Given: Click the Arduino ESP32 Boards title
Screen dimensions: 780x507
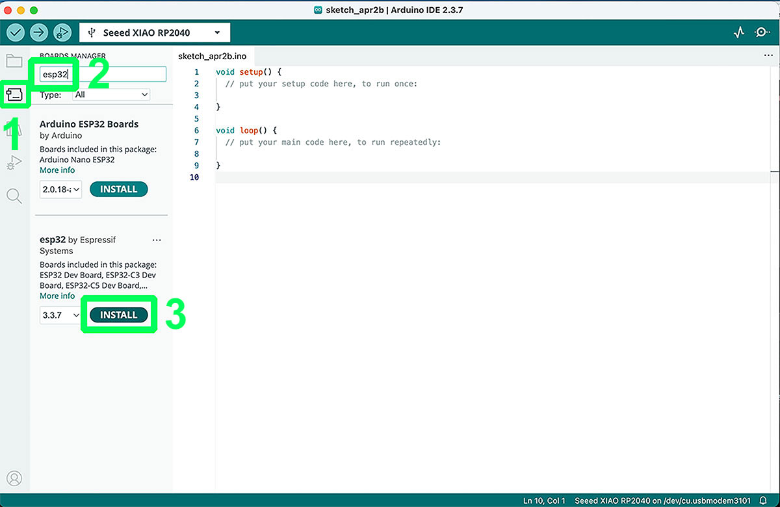Looking at the screenshot, I should click(x=89, y=123).
